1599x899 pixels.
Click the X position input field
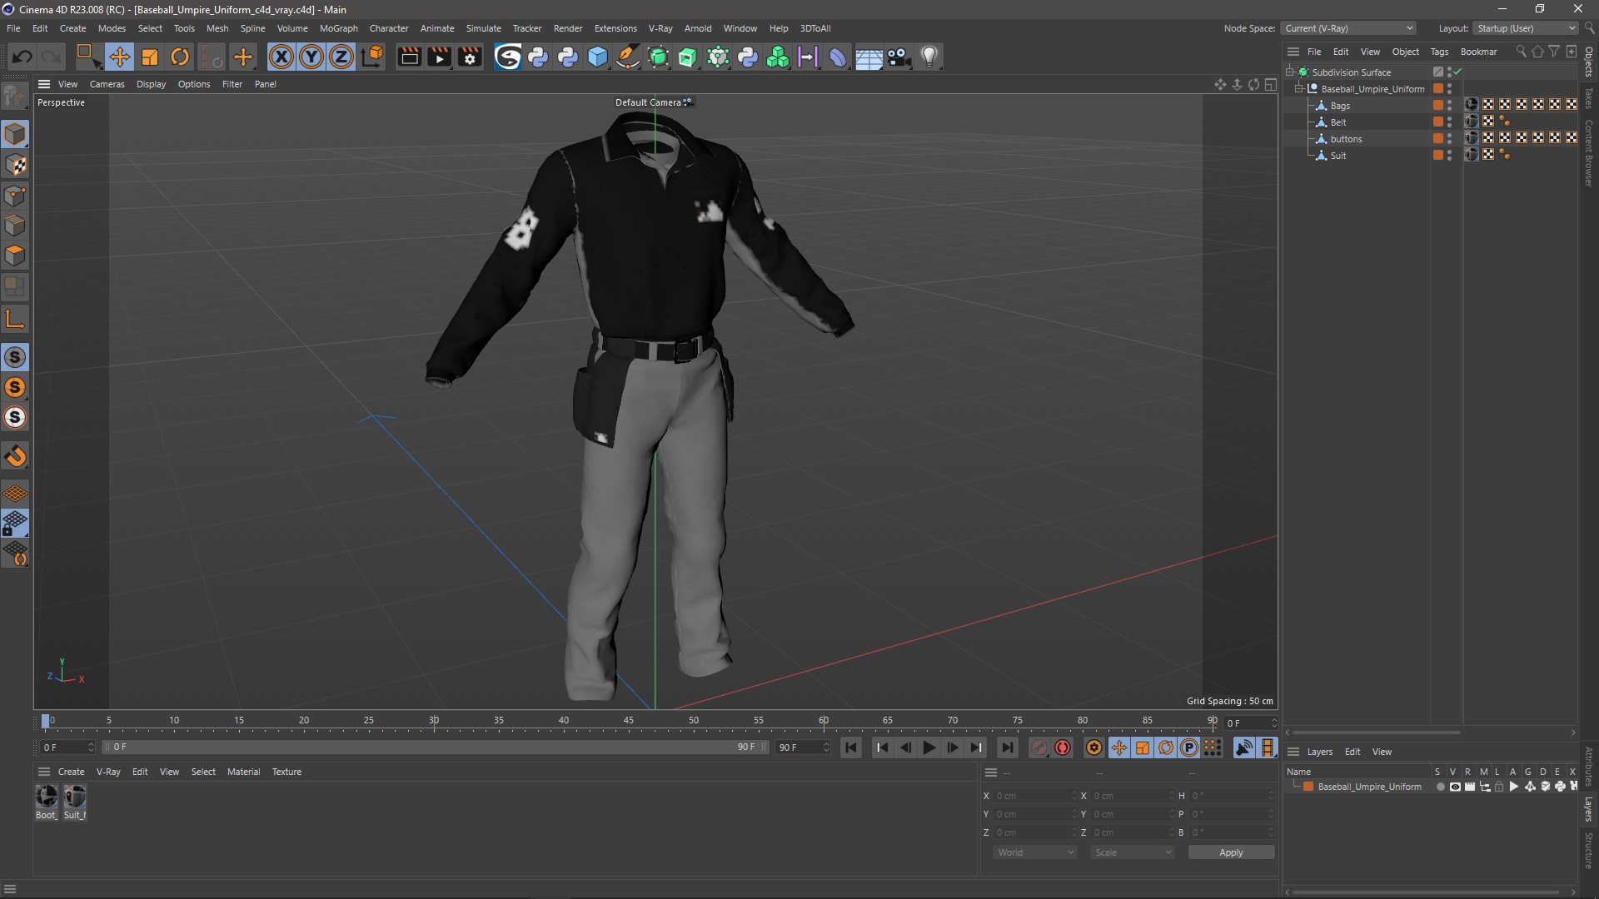(x=1034, y=796)
